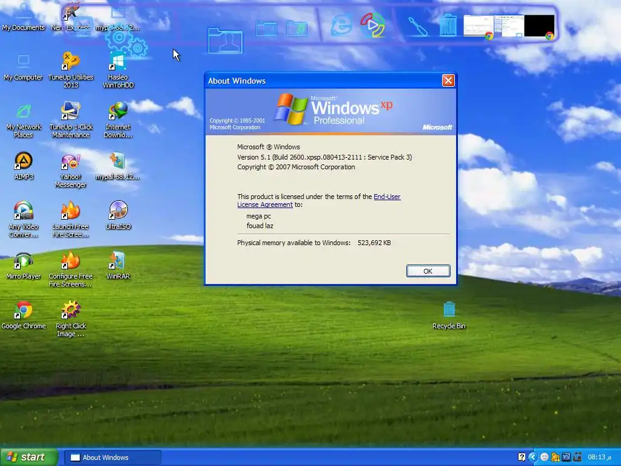Open My Network Places
This screenshot has height=466, width=621.
(24, 121)
